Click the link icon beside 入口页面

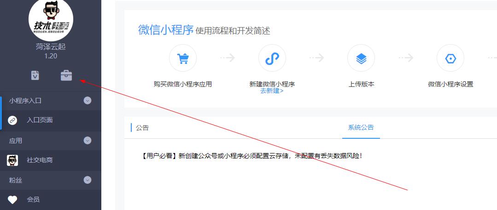tap(12, 120)
